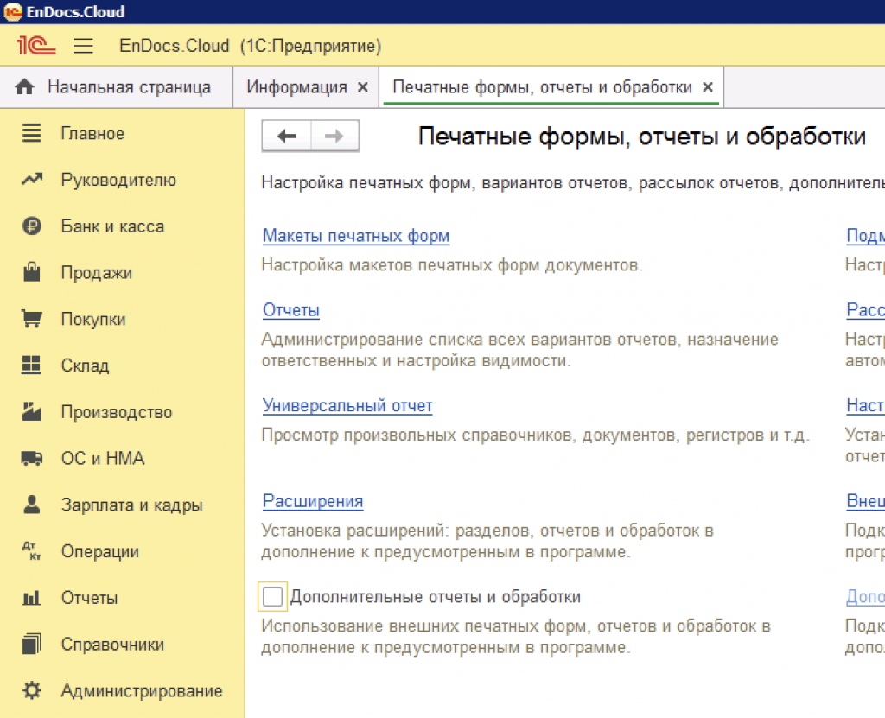885x718 pixels.
Task: Click the Производство factory icon
Action: 32,411
